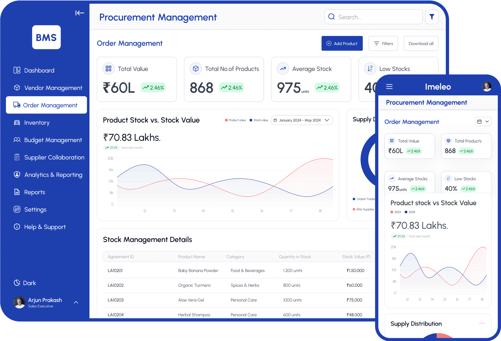Image resolution: width=501 pixels, height=341 pixels.
Task: Open the Reports section
Action: tap(34, 192)
